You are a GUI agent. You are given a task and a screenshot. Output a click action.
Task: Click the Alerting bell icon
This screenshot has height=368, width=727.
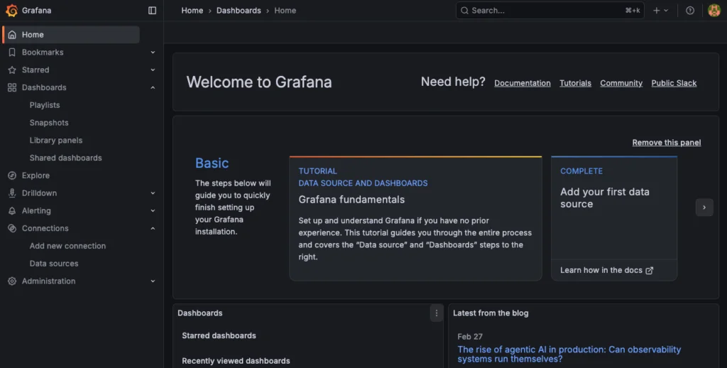click(x=12, y=211)
